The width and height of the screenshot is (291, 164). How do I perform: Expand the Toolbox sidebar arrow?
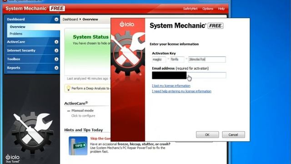[x=56, y=59]
